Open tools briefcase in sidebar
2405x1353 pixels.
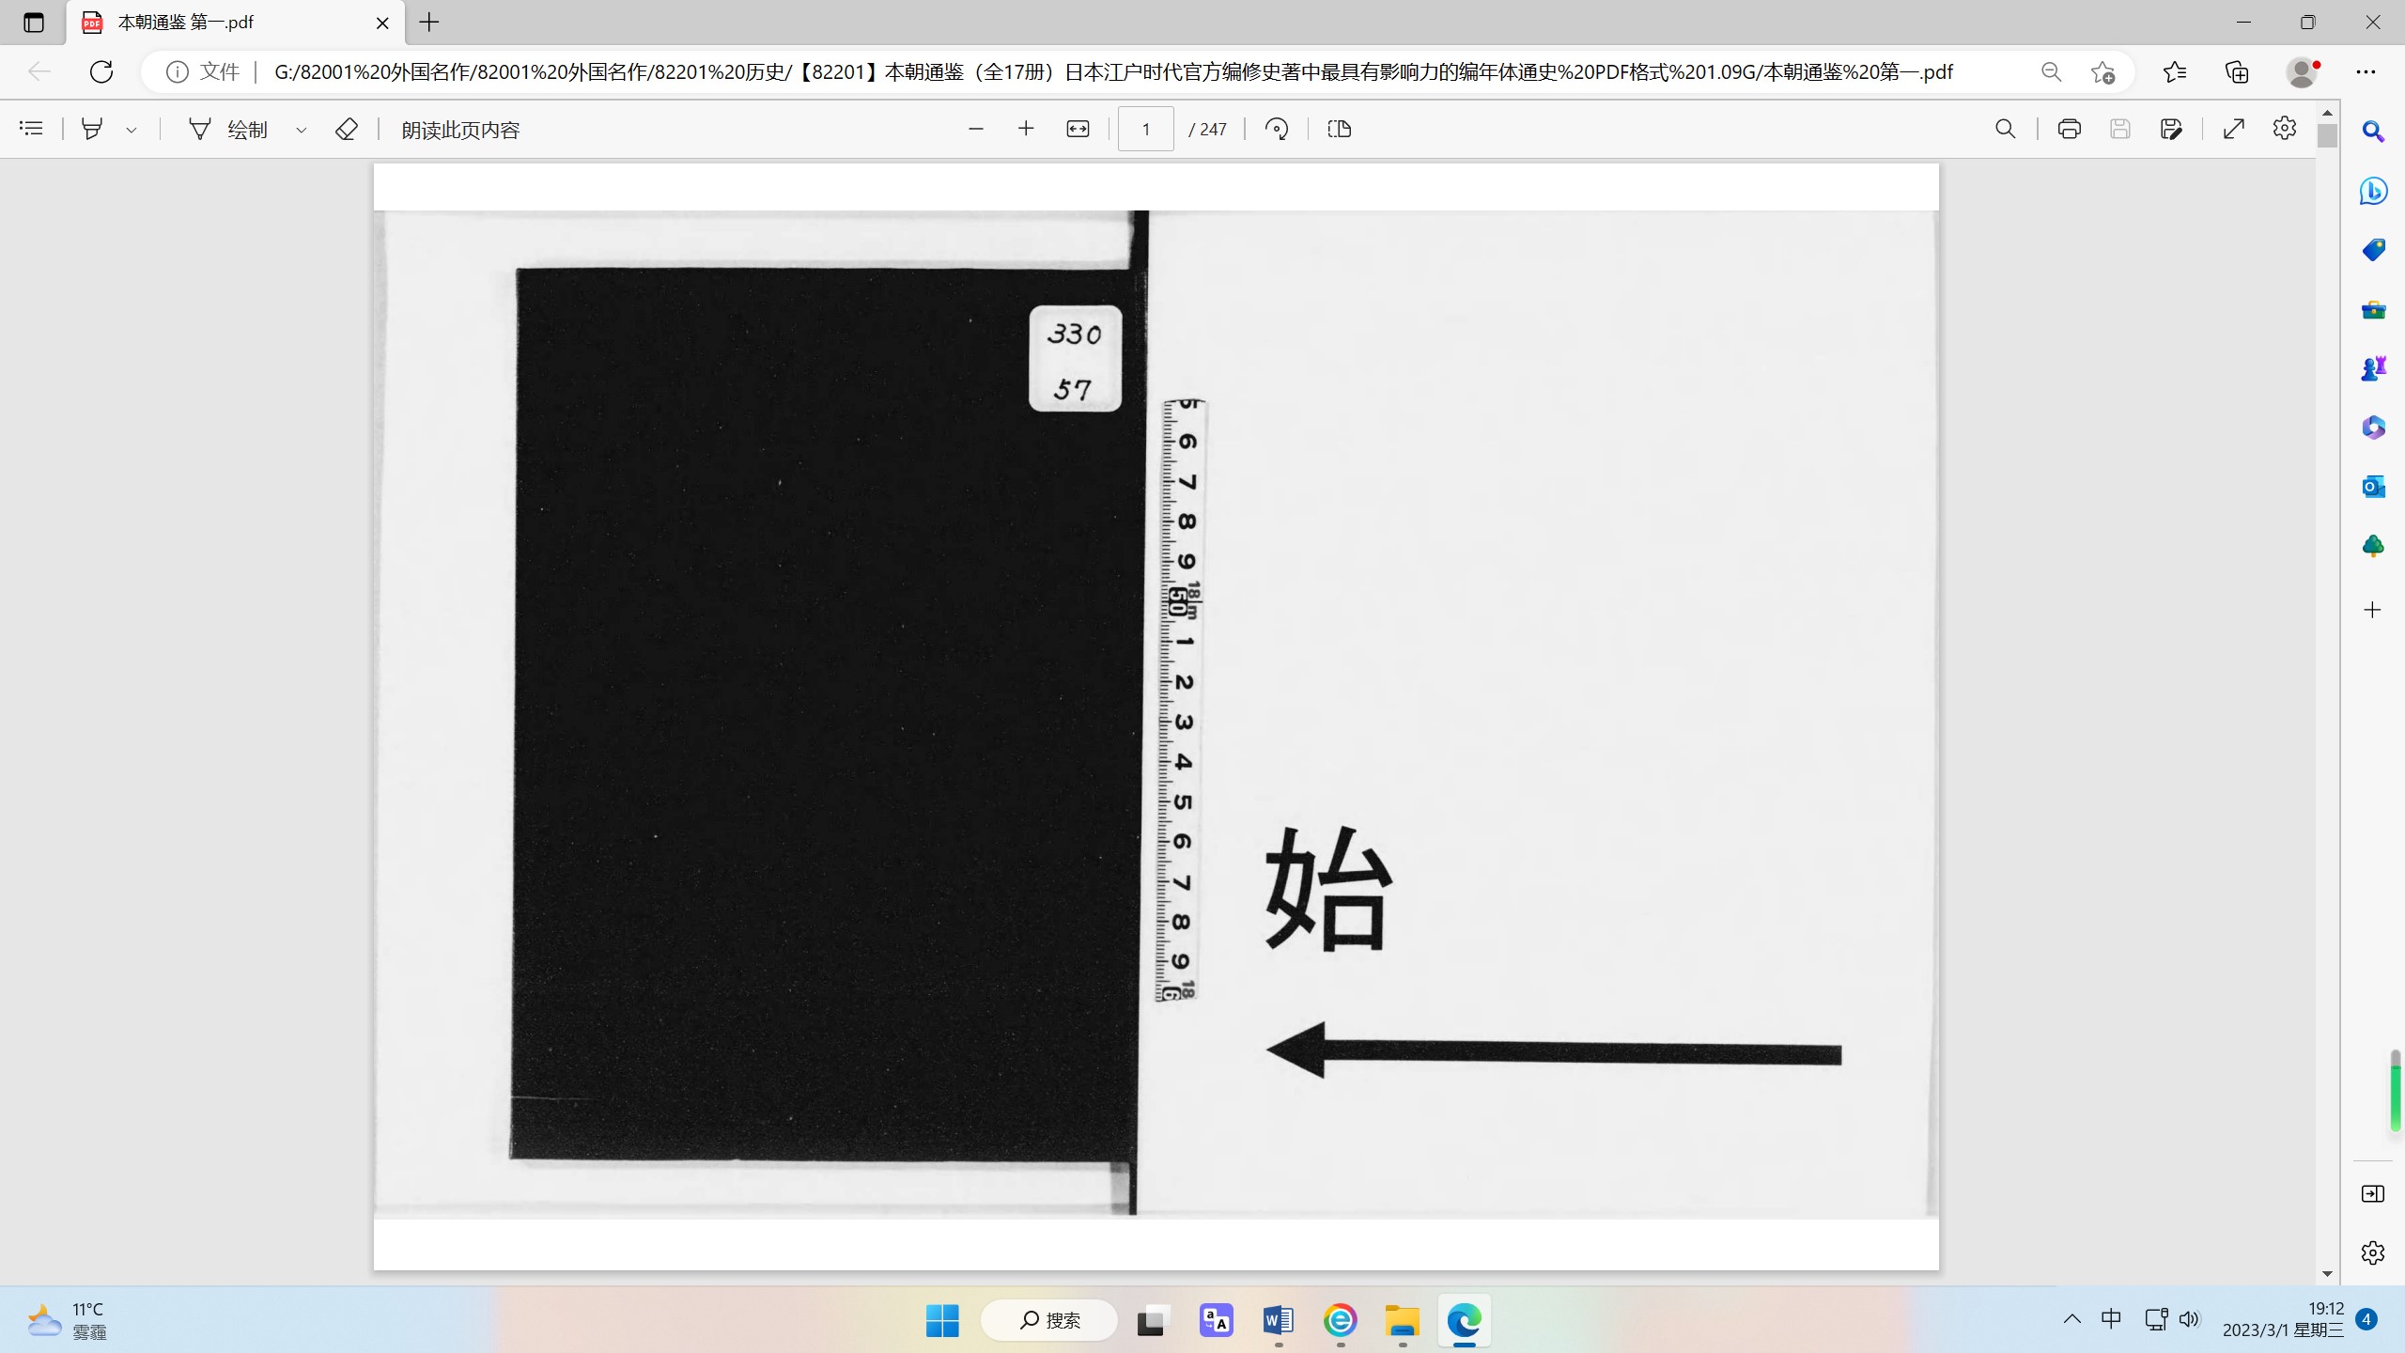pyautogui.click(x=2373, y=309)
